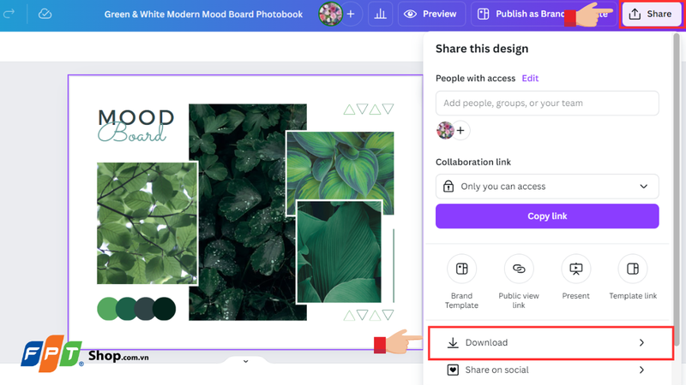The width and height of the screenshot is (686, 385).
Task: Select the Brand Template icon
Action: 461,269
